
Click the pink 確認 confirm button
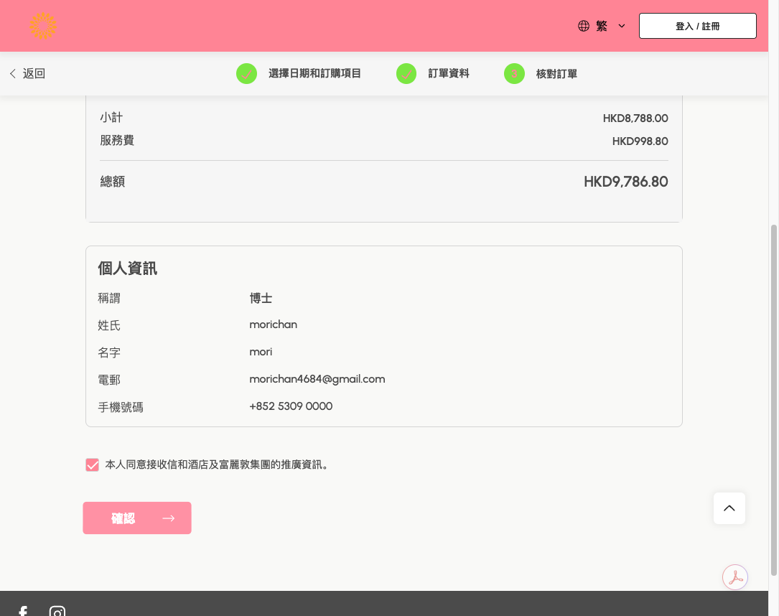pyautogui.click(x=137, y=518)
